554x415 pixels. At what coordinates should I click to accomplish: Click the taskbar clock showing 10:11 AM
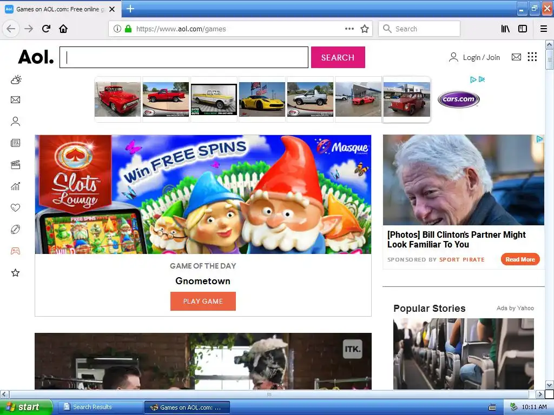click(x=534, y=407)
